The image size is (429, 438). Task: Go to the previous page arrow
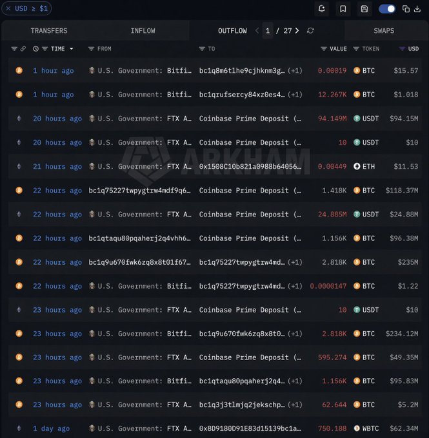point(257,30)
